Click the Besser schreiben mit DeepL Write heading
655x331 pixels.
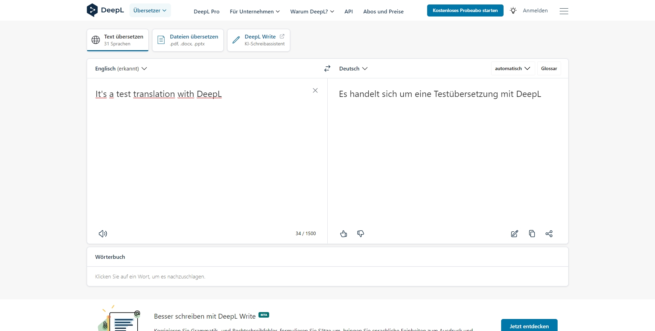(x=205, y=316)
